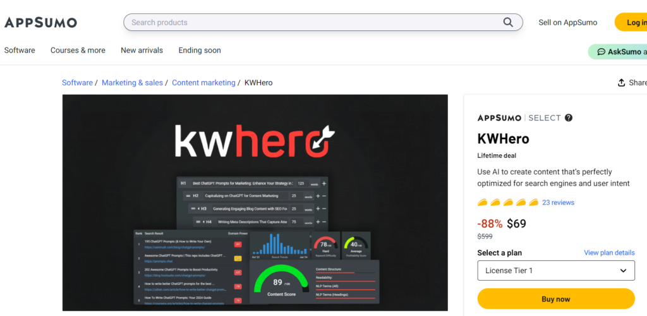Screen dimensions: 647x316
Task: Click the AppSumo Select help question icon
Action: point(569,118)
